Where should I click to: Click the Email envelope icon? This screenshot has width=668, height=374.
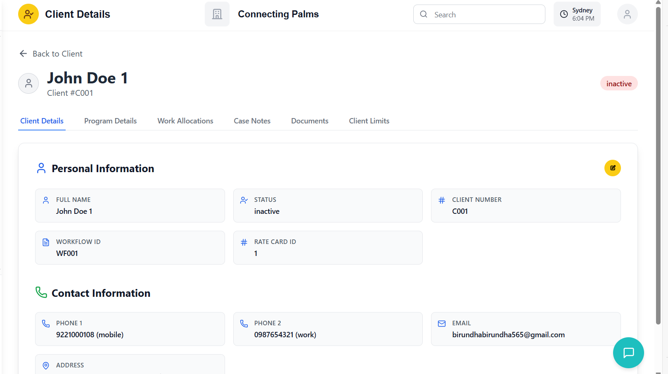442,324
